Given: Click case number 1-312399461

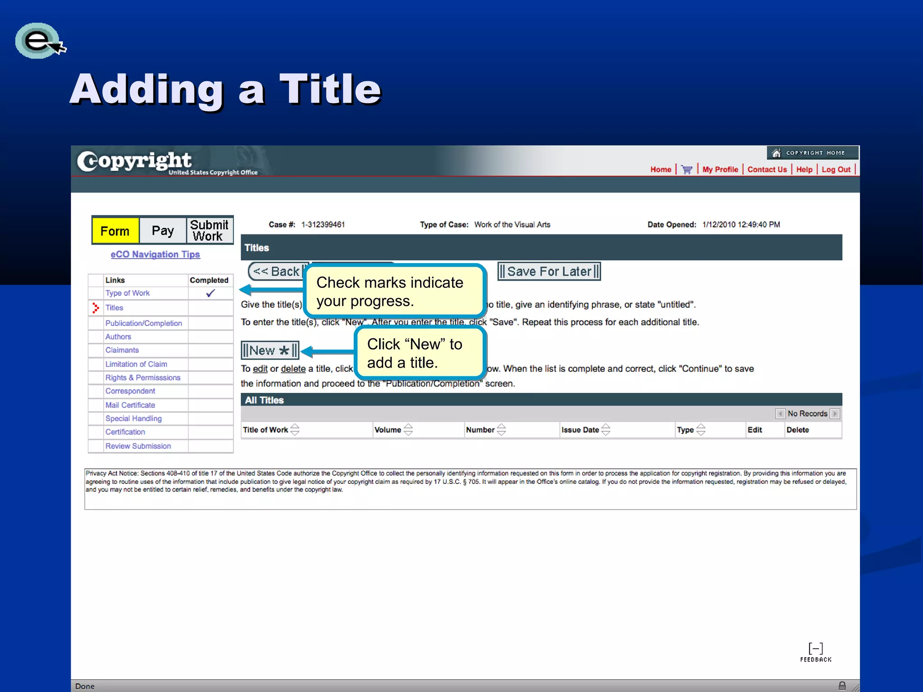Looking at the screenshot, I should pos(323,225).
